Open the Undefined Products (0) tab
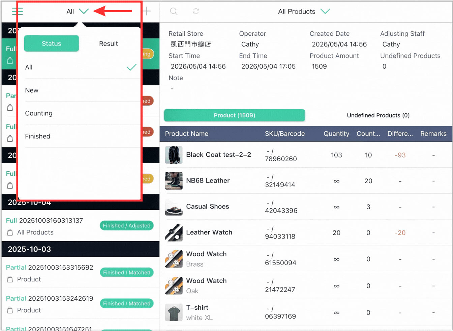 [378, 115]
